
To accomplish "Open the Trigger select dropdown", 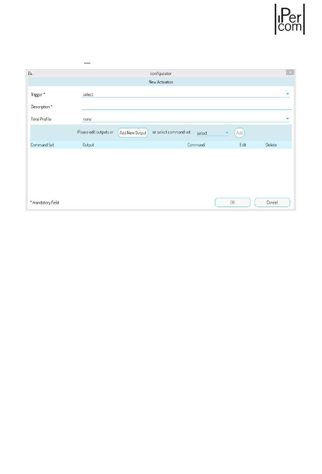I will (x=186, y=94).
